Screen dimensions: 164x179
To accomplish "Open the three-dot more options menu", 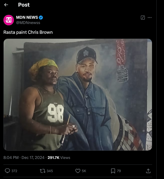I will tap(150, 17).
